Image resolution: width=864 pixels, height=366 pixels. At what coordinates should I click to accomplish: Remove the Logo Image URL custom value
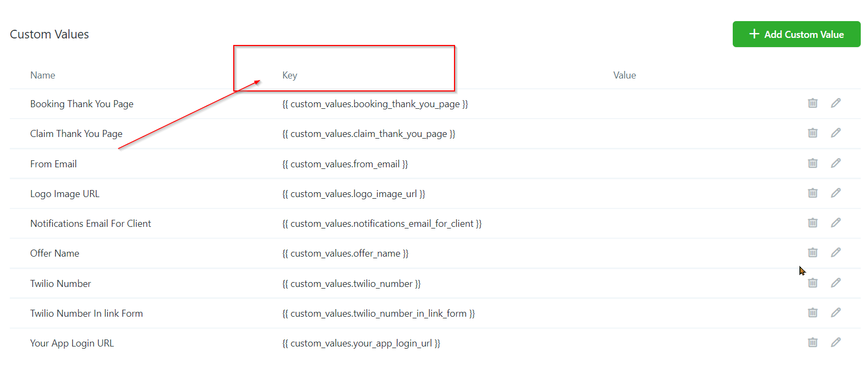[x=812, y=193]
